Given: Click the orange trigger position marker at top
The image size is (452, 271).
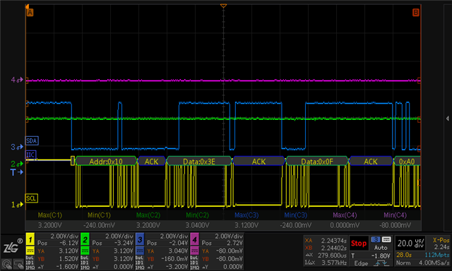Looking at the screenshot, I should pyautogui.click(x=223, y=6).
